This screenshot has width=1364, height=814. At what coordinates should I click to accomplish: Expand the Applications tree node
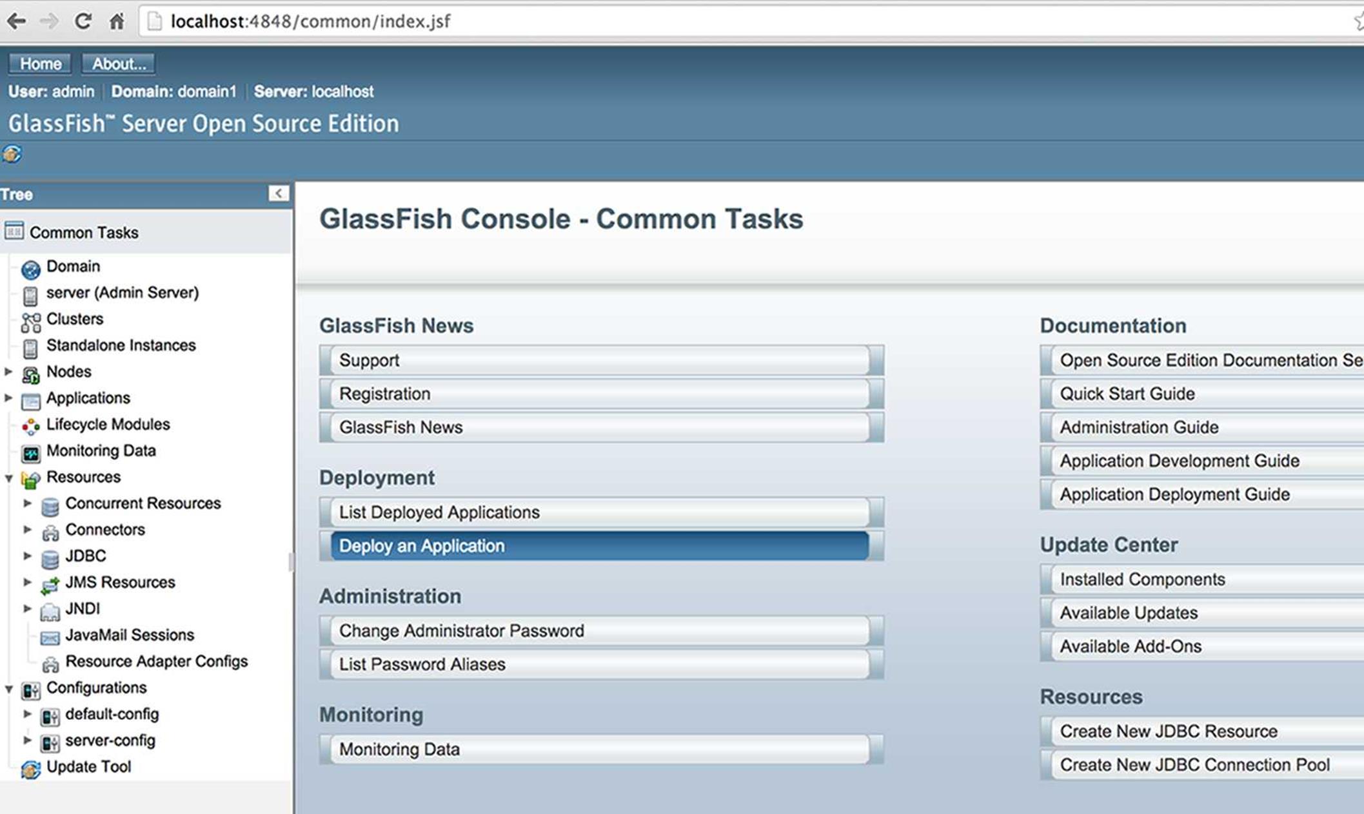point(8,398)
